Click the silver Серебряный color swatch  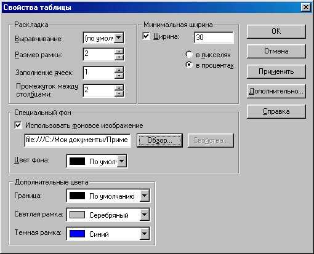[77, 215]
